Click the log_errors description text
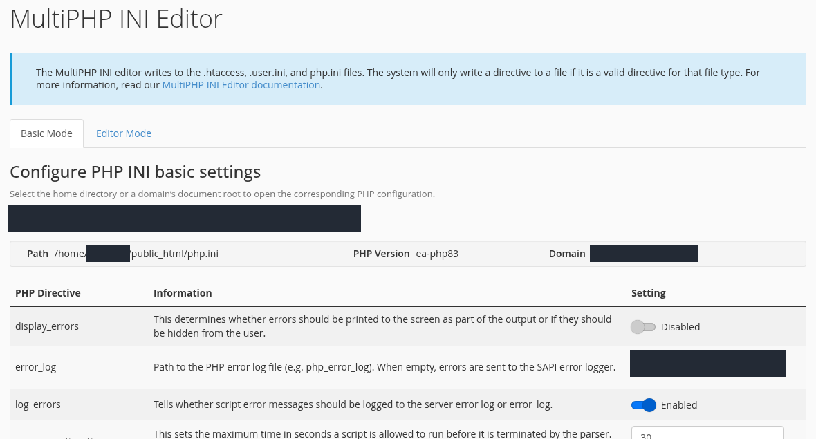The width and height of the screenshot is (816, 439). click(353, 404)
